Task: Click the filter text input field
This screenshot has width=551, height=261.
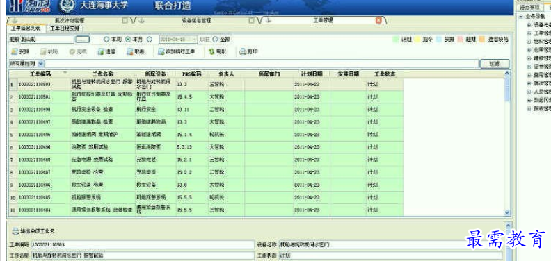Action: (x=261, y=63)
